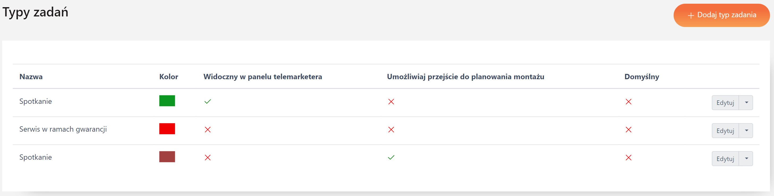Click the Nazwa column header
The height and width of the screenshot is (196, 774).
tap(31, 77)
